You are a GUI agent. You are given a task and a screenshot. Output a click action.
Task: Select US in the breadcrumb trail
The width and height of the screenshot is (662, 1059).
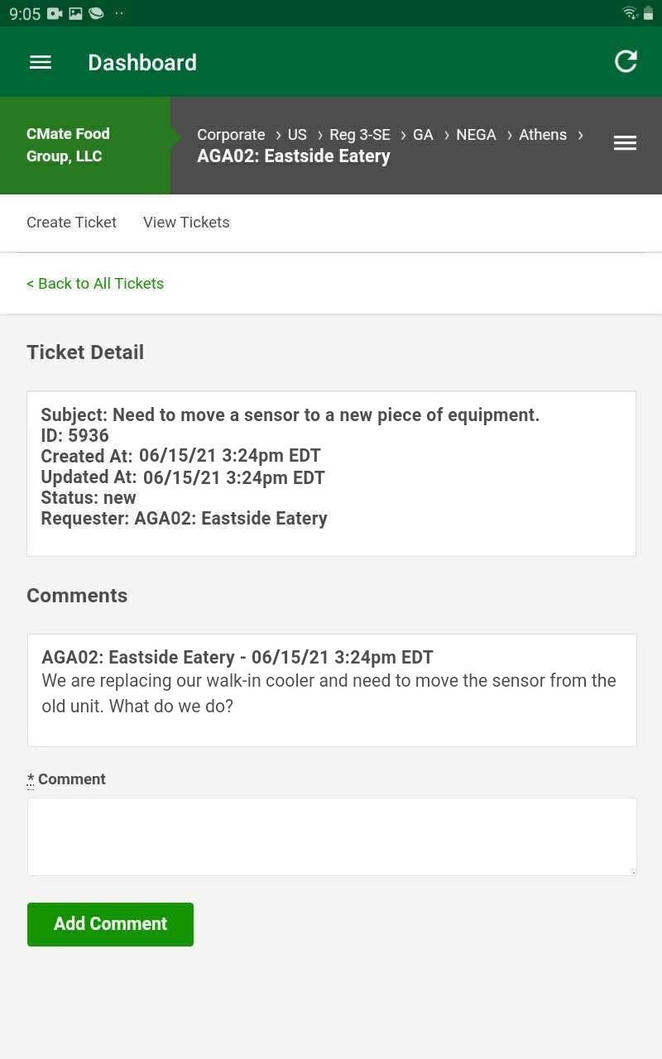[x=297, y=135]
